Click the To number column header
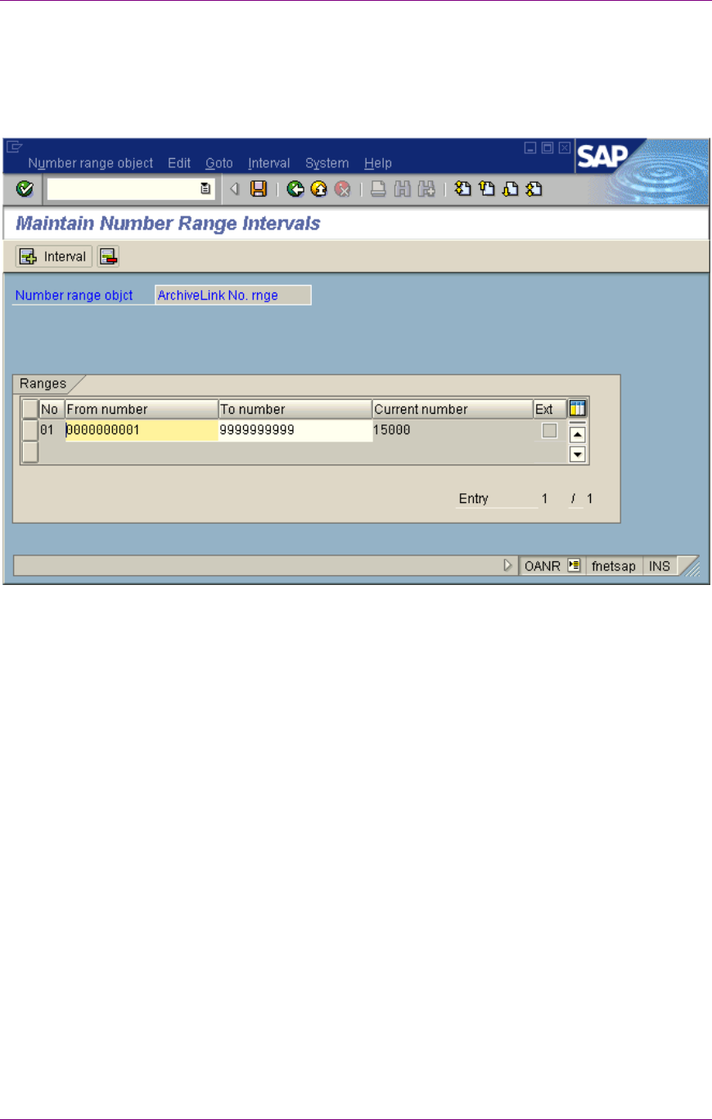 tap(295, 408)
